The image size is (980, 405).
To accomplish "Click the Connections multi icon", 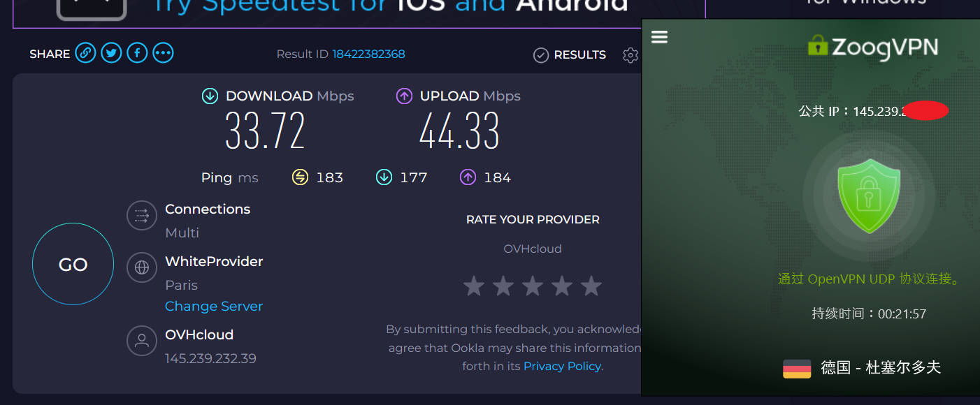I will point(142,216).
